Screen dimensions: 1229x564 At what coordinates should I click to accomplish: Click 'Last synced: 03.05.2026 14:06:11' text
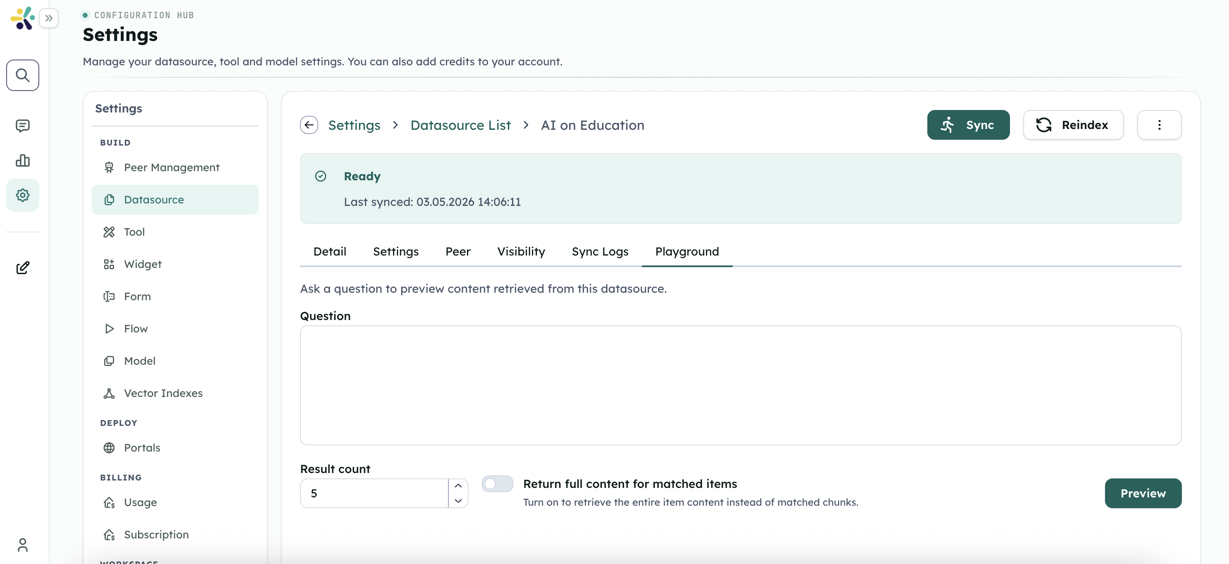point(432,202)
